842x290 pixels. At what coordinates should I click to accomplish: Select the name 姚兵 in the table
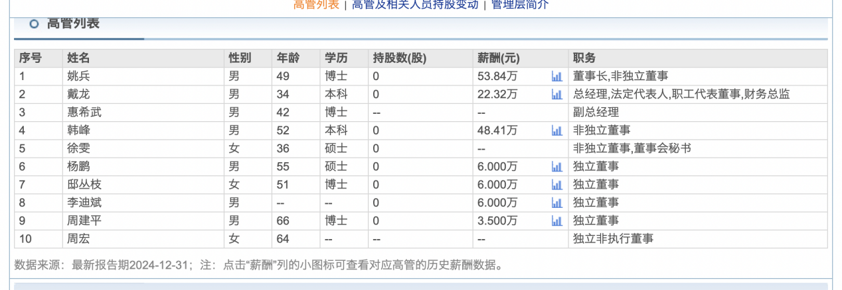[78, 76]
